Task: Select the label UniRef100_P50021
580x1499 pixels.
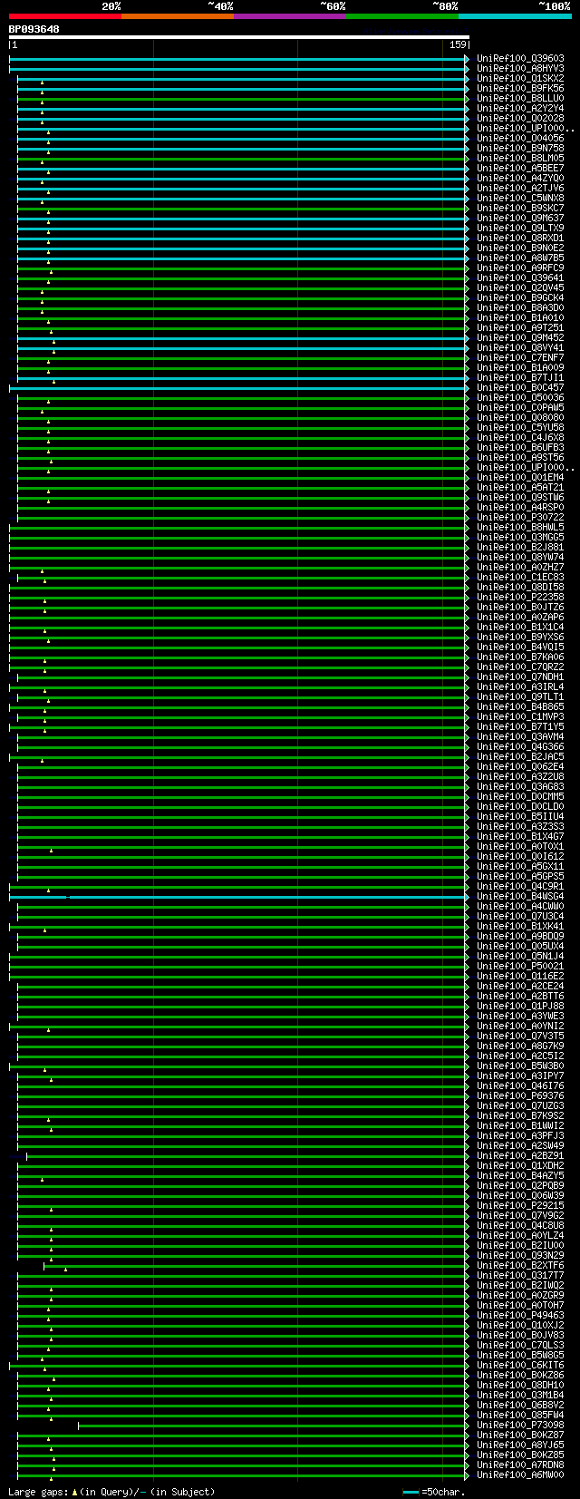Action: 520,966
